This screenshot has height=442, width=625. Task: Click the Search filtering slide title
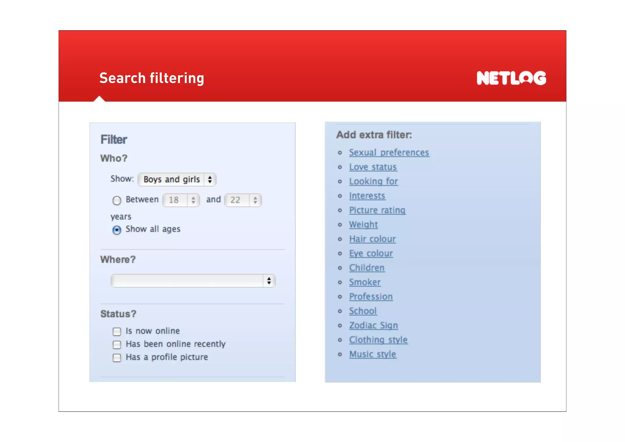pyautogui.click(x=152, y=78)
